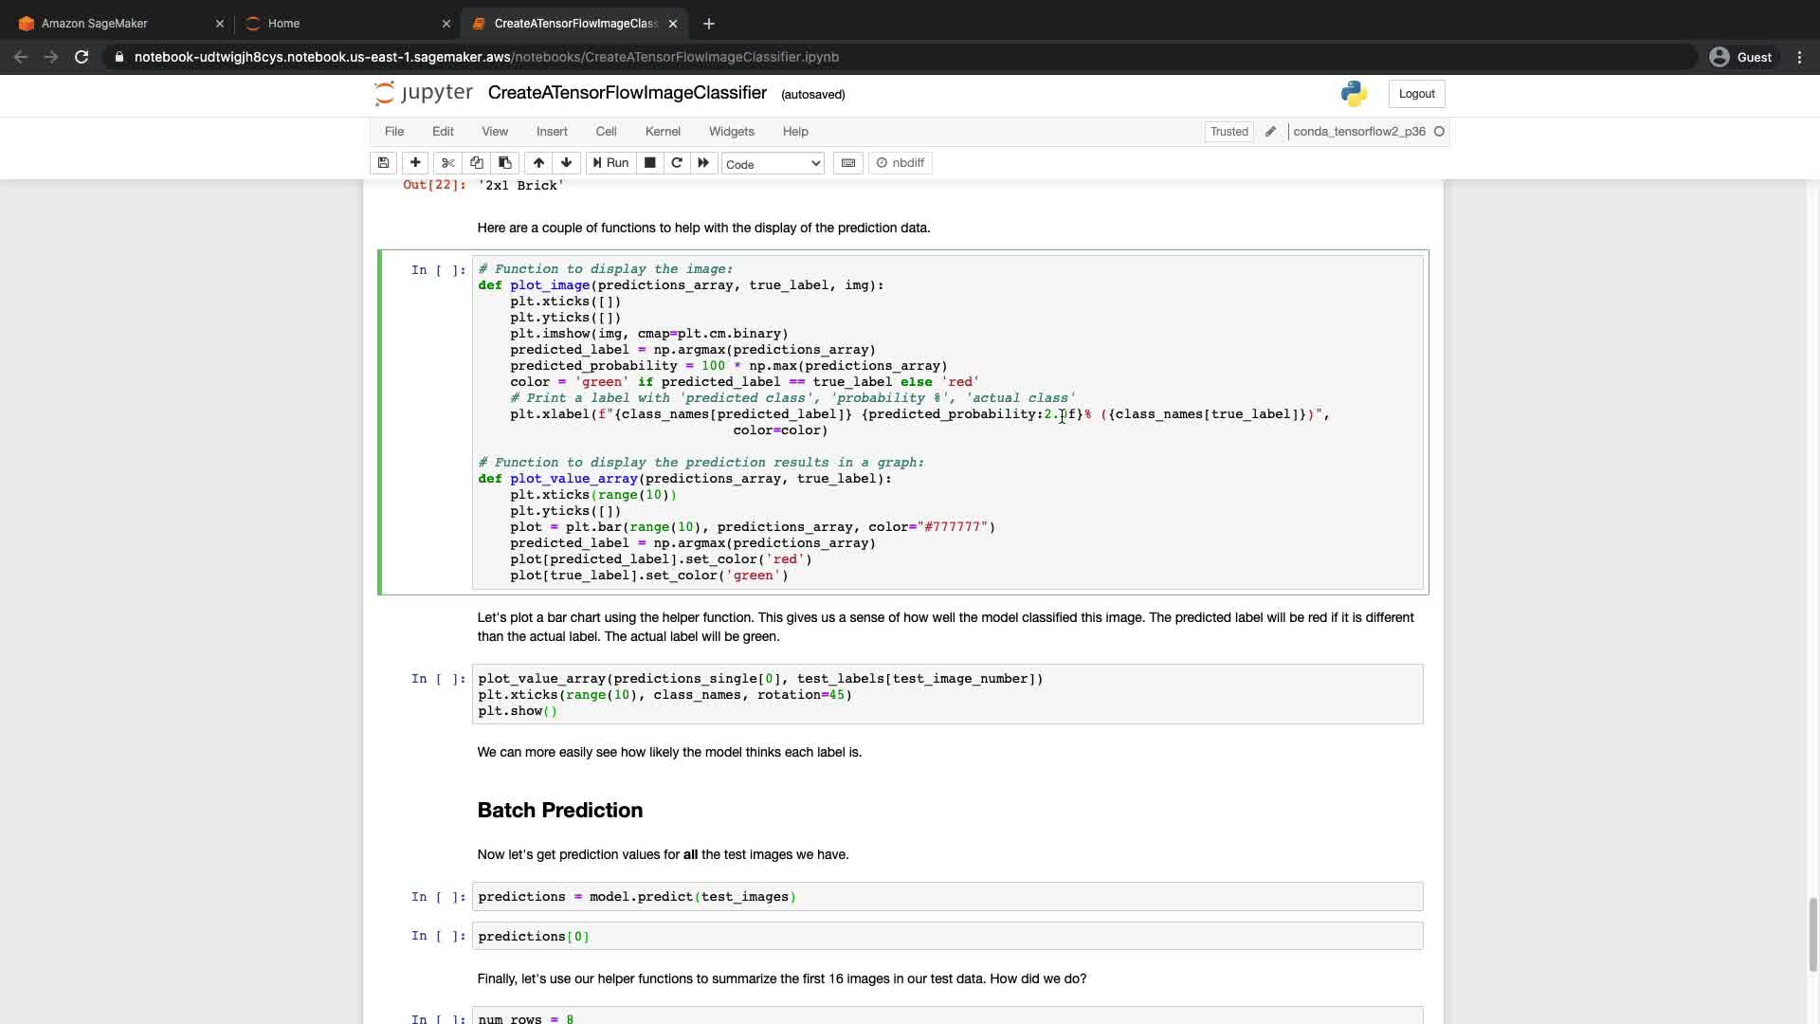Cut selected cells with scissors icon
Viewport: 1820px width, 1024px height.
pos(448,163)
